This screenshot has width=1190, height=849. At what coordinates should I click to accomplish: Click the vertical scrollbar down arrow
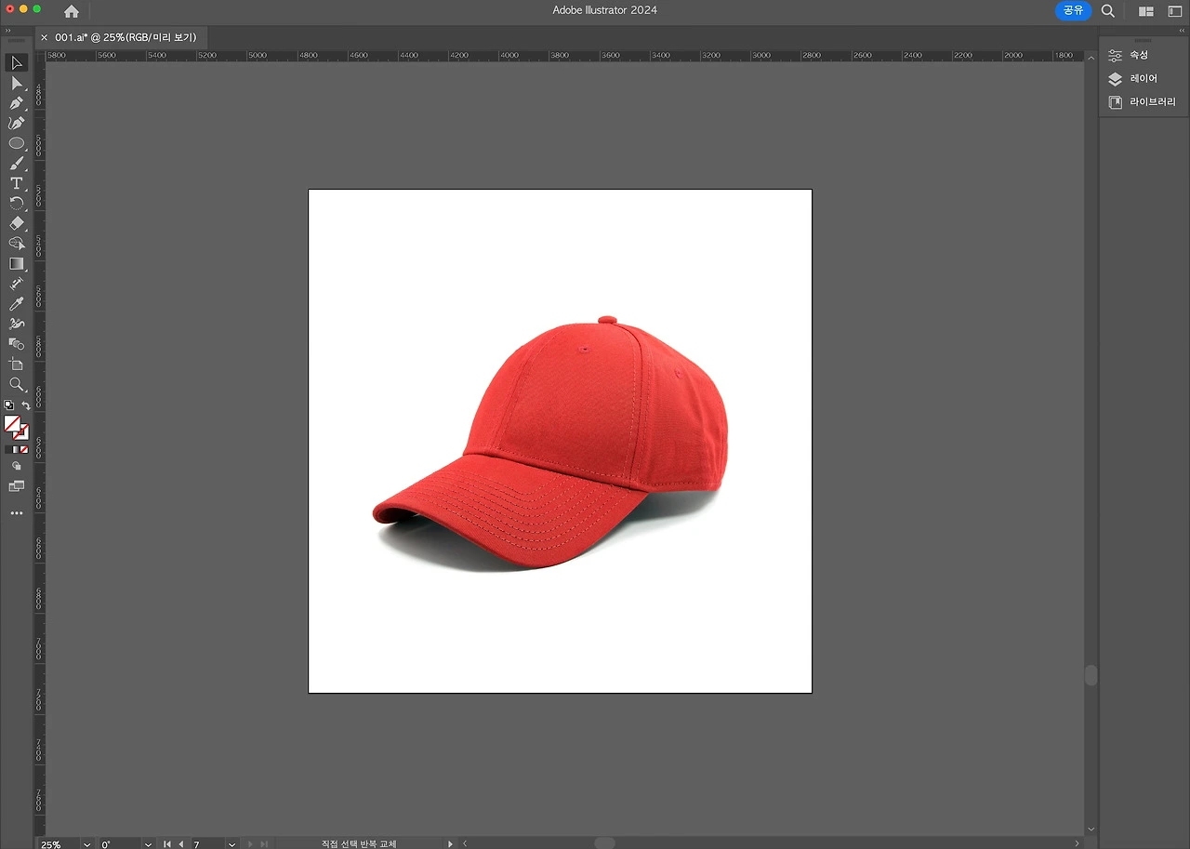tap(1091, 829)
